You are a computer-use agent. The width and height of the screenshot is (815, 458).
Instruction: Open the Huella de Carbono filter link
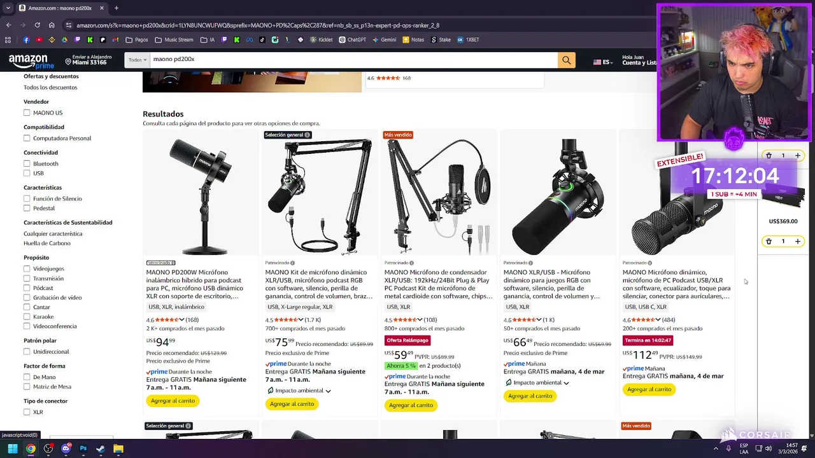47,243
